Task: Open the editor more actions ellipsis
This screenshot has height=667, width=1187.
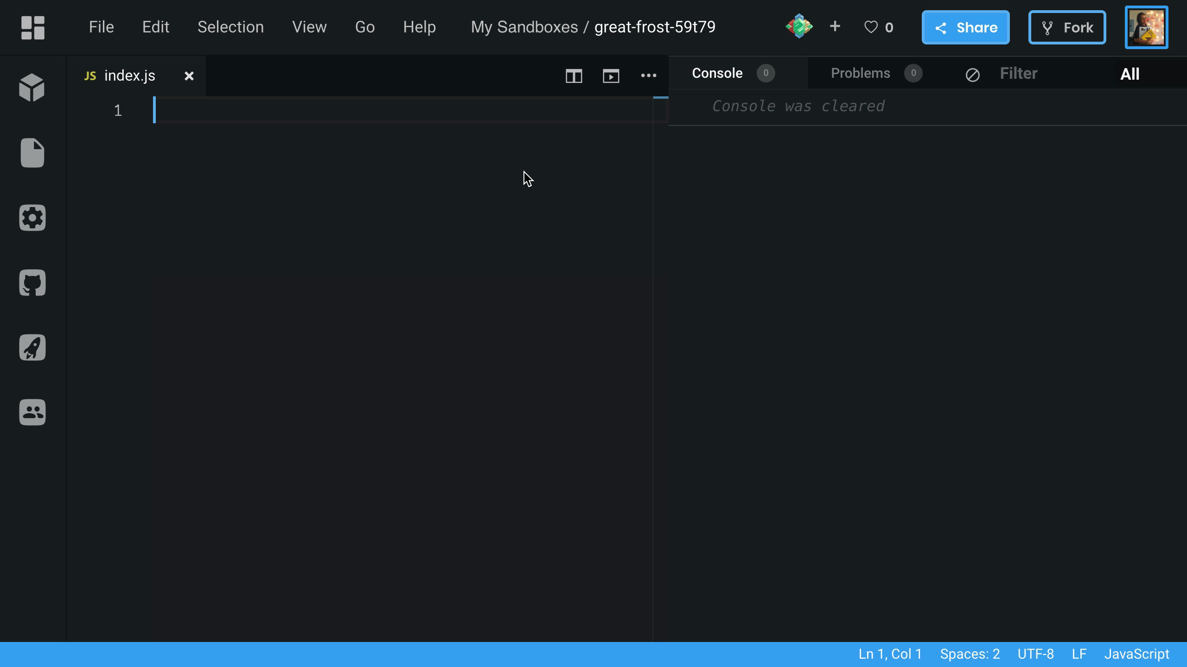Action: coord(649,76)
